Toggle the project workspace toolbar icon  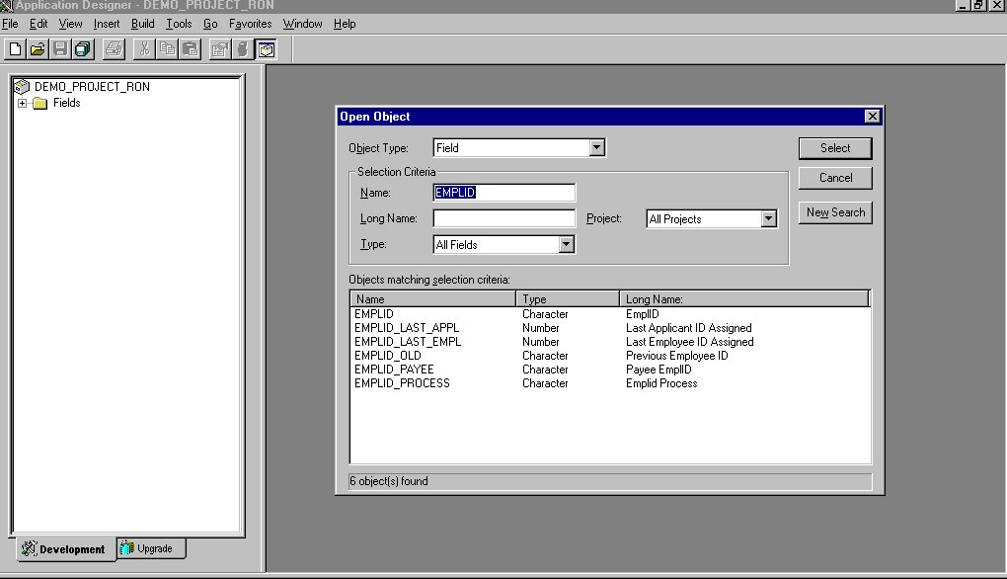point(266,48)
